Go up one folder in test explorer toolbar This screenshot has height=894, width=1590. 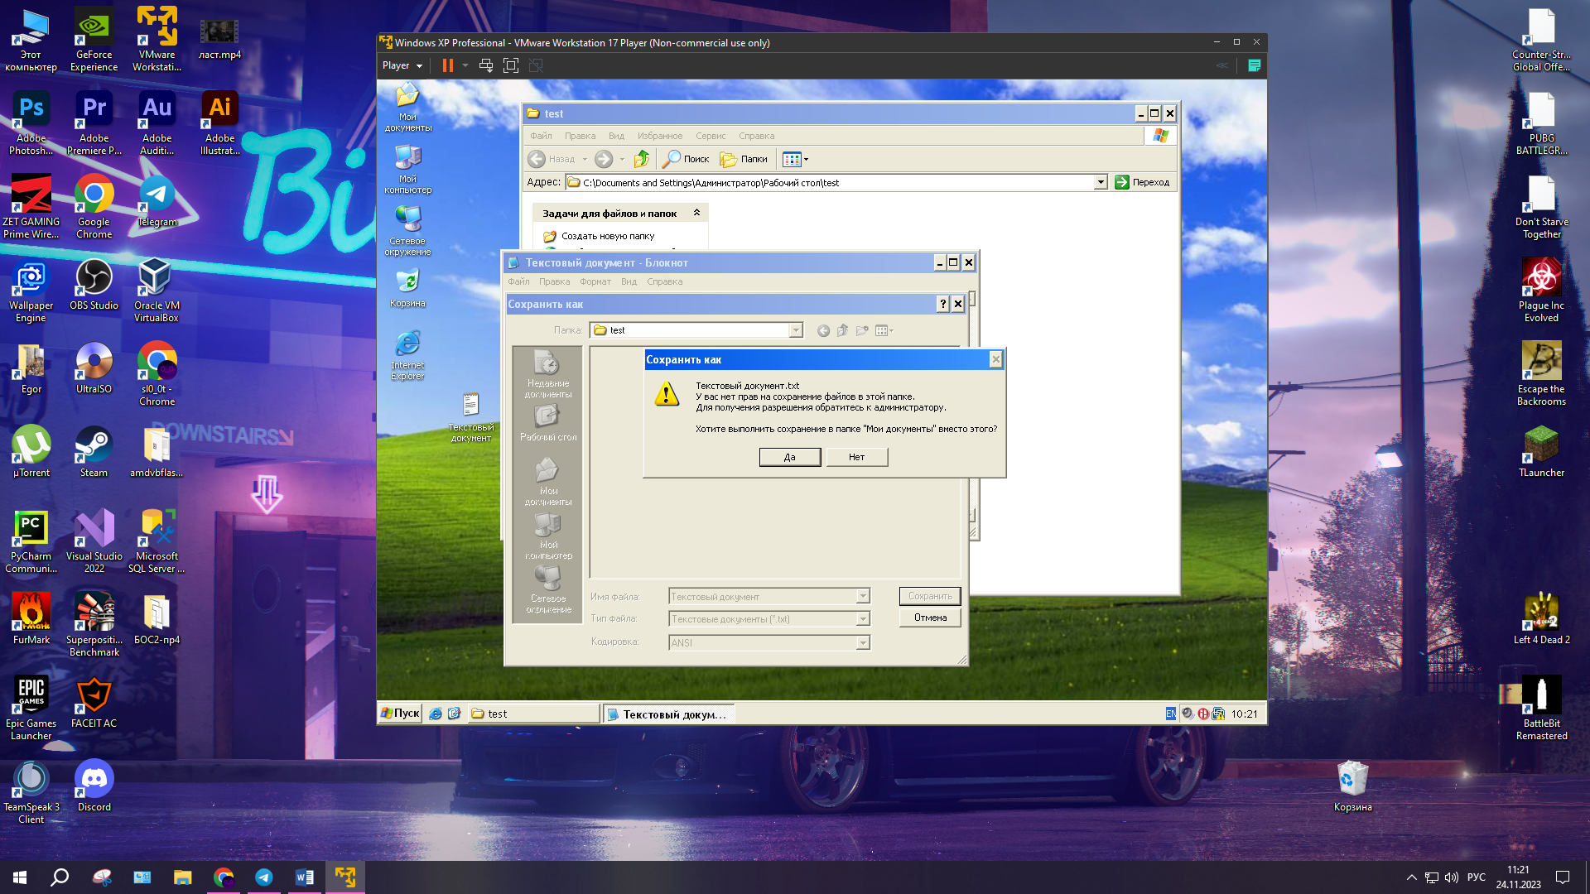tap(642, 159)
